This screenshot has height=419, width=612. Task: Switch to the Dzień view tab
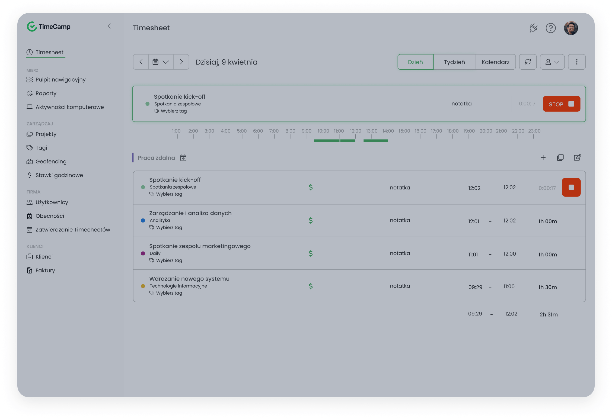tap(415, 62)
